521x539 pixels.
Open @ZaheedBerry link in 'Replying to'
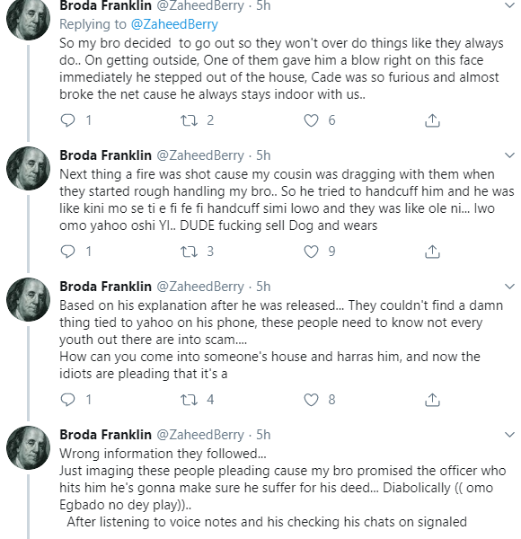click(174, 24)
